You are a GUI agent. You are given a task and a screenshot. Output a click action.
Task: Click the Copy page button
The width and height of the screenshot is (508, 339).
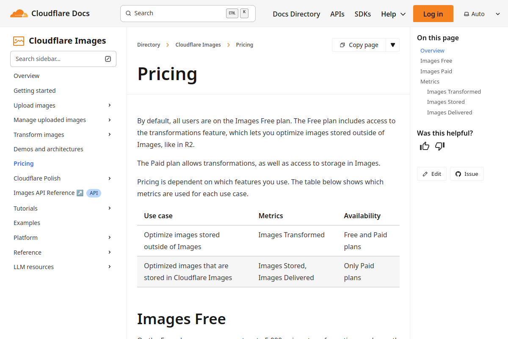click(359, 45)
